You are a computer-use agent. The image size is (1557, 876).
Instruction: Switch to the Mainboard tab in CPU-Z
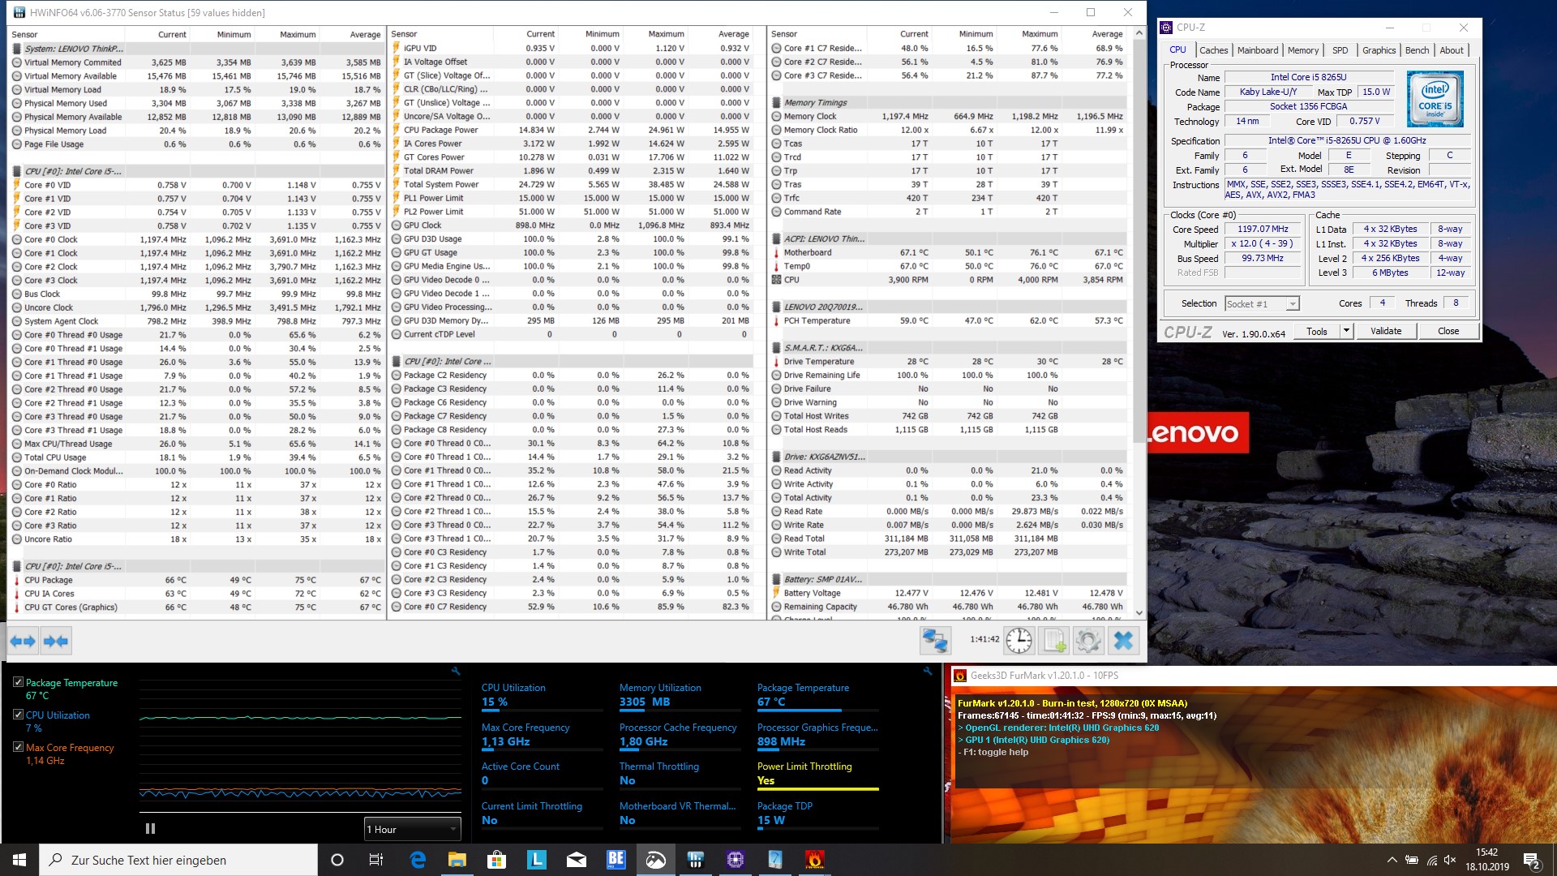tap(1257, 50)
